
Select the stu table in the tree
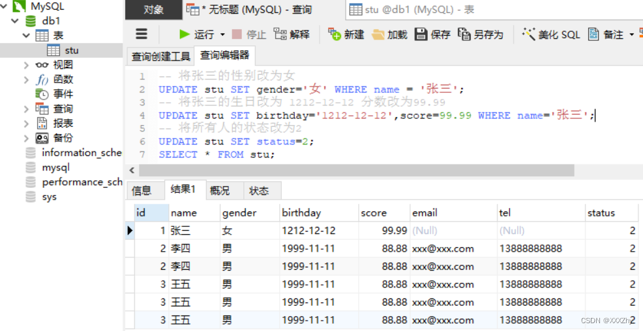71,50
